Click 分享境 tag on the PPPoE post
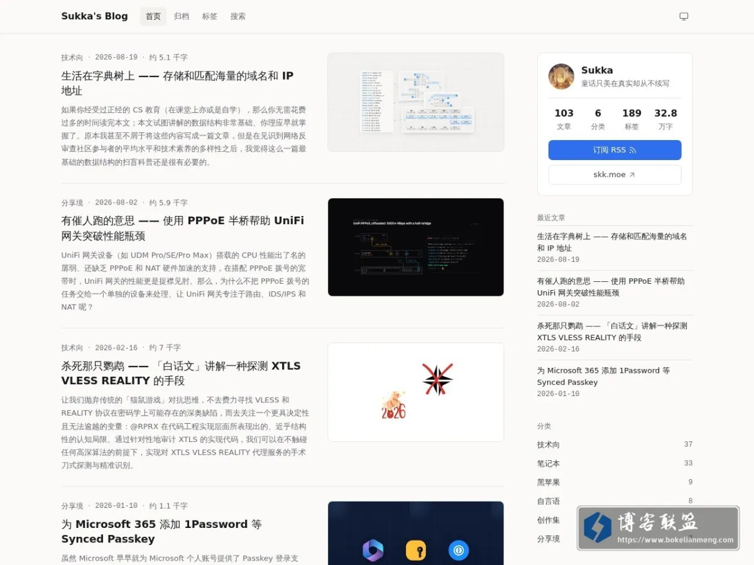The image size is (754, 565). coord(72,203)
